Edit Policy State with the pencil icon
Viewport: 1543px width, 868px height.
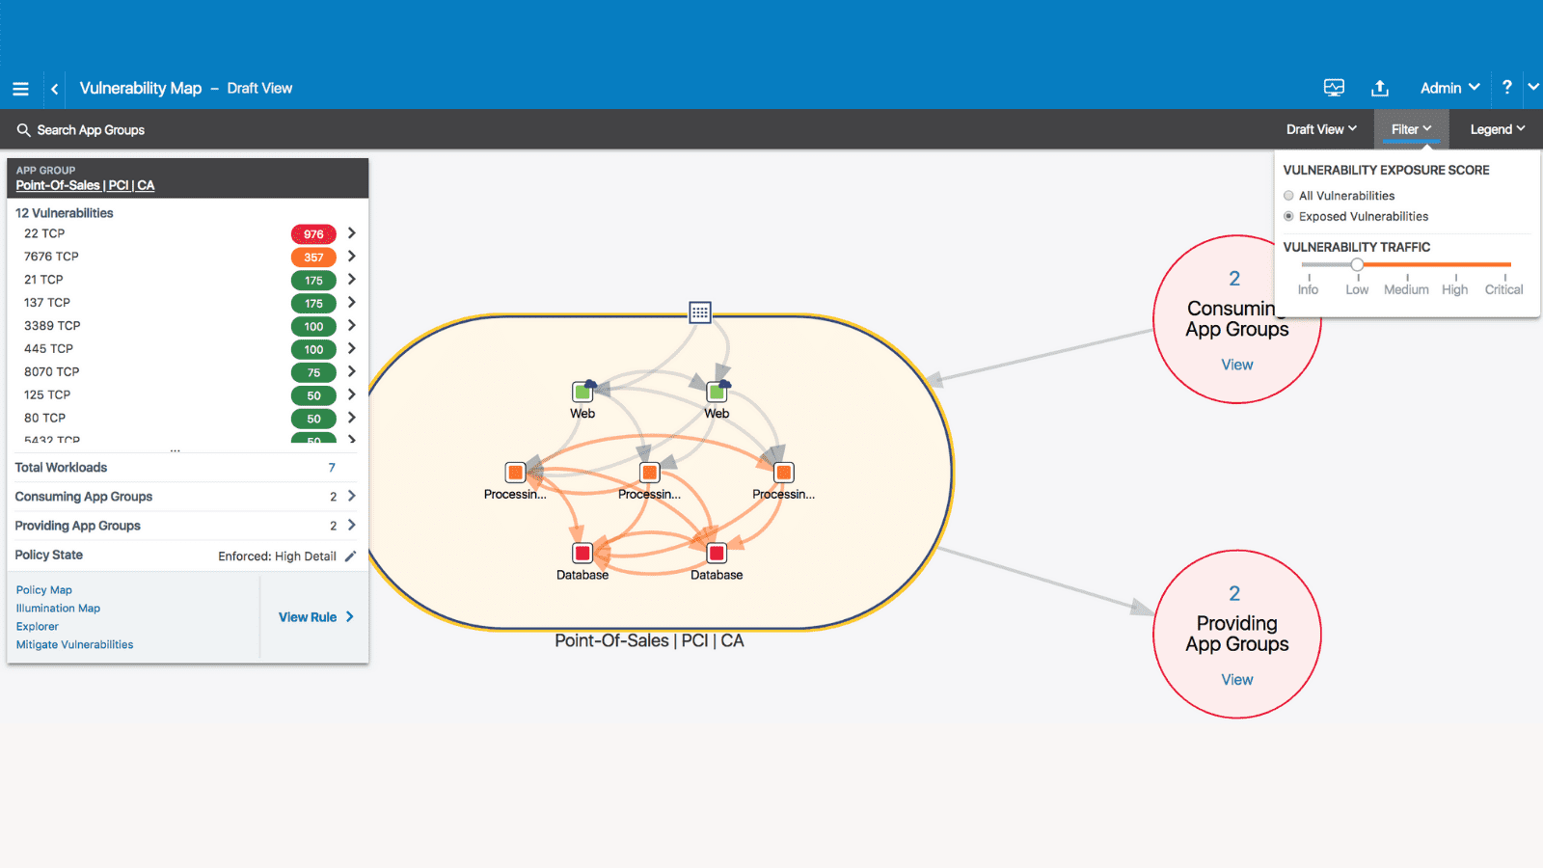point(350,556)
